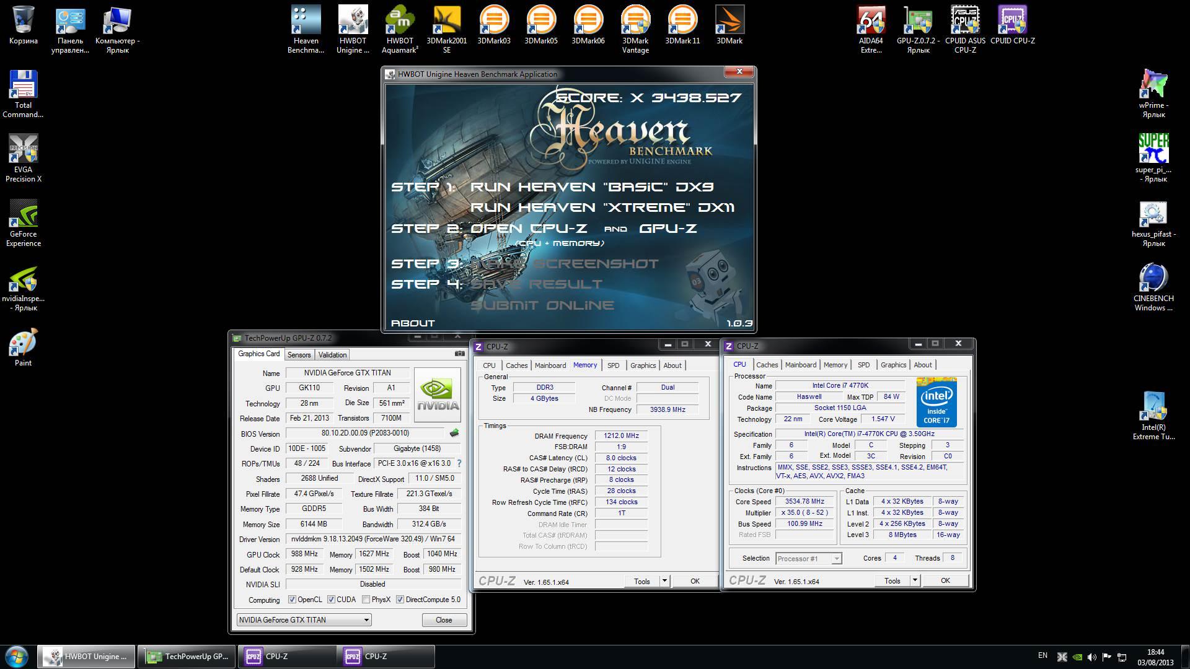Toggle PhysX checkbox in GPU-Z
The image size is (1190, 669).
[x=366, y=600]
